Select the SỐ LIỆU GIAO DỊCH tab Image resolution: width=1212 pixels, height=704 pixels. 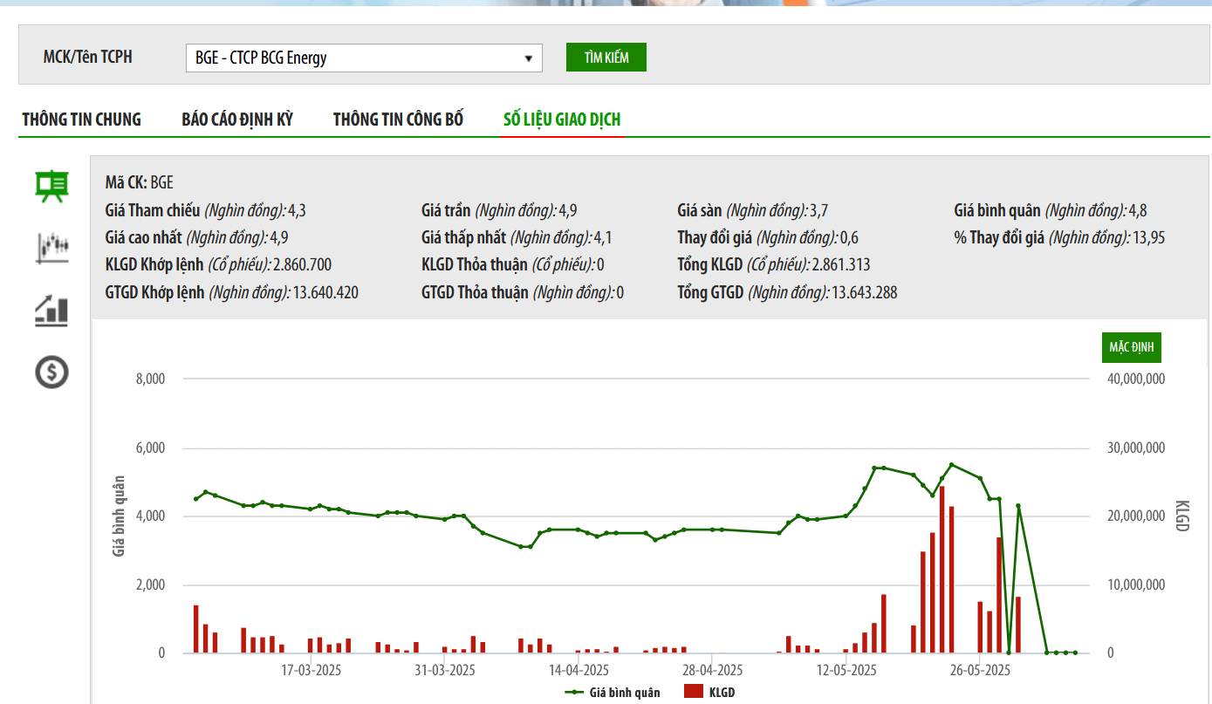[x=562, y=120]
